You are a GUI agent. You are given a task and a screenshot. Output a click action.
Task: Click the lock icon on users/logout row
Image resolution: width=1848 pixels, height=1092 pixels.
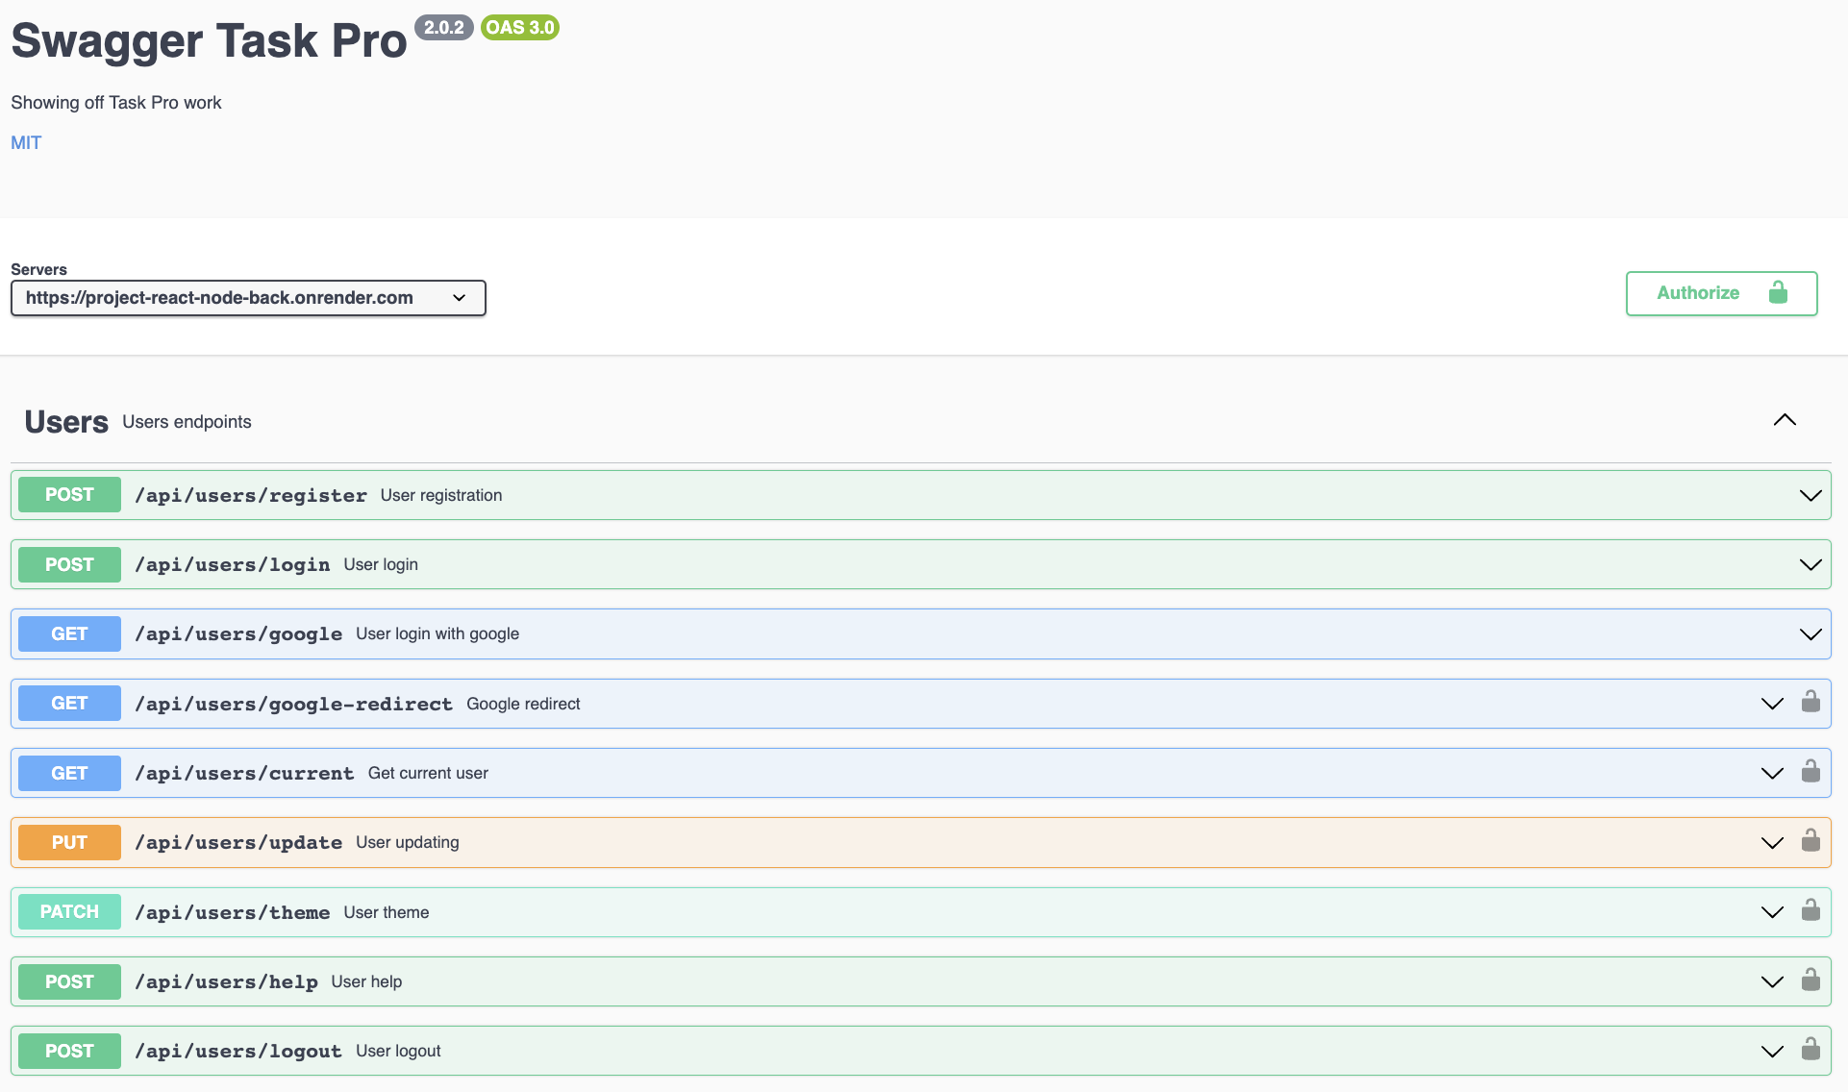tap(1811, 1049)
